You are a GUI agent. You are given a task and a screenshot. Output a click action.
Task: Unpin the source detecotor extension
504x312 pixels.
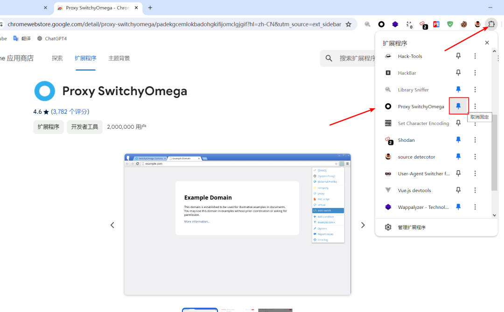458,157
